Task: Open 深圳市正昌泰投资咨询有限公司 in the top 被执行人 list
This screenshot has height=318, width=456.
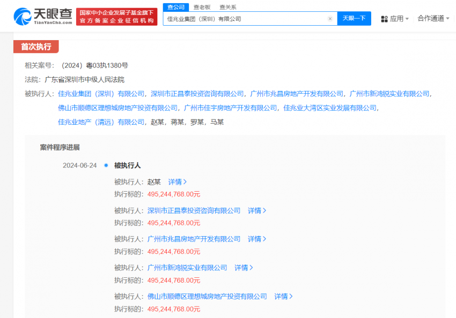Action: 197,94
